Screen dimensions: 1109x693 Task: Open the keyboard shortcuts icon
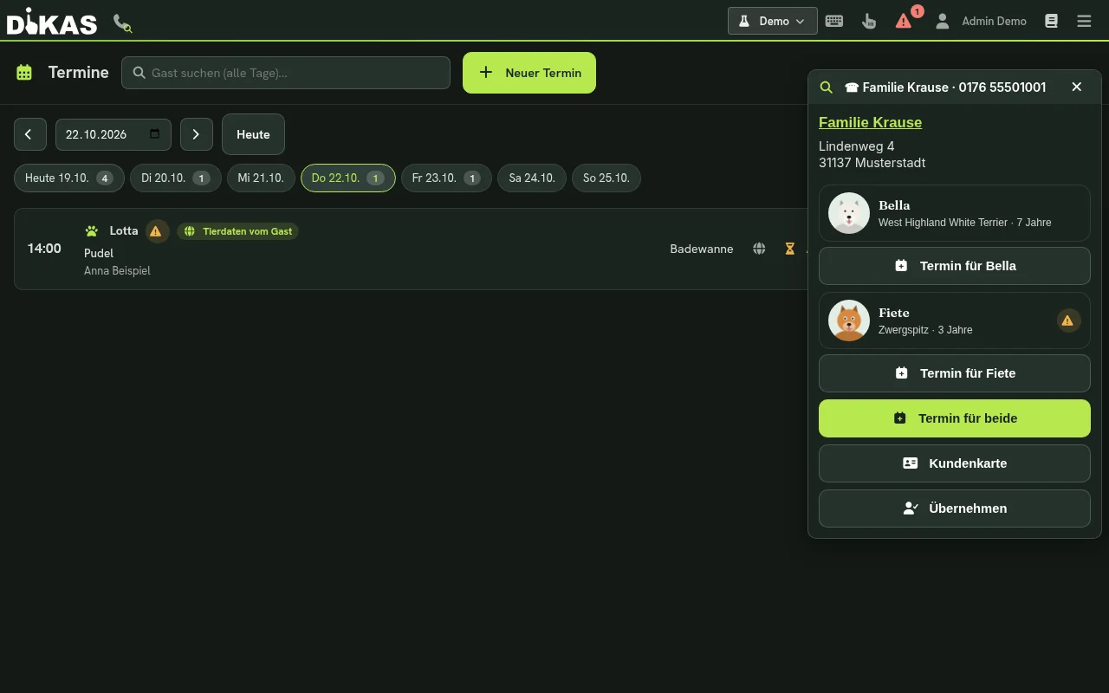[x=834, y=21]
